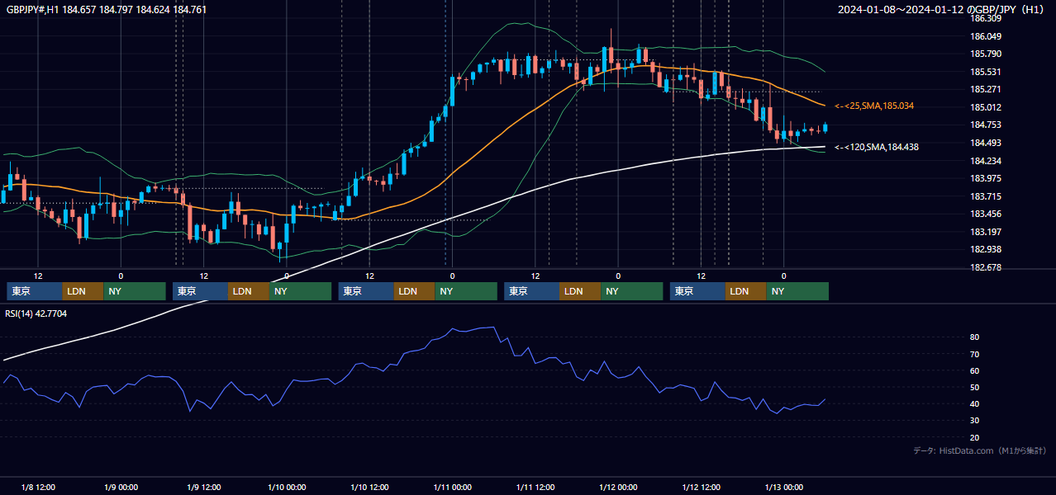Click RSI scale value 60
The image size is (1056, 495).
click(975, 370)
